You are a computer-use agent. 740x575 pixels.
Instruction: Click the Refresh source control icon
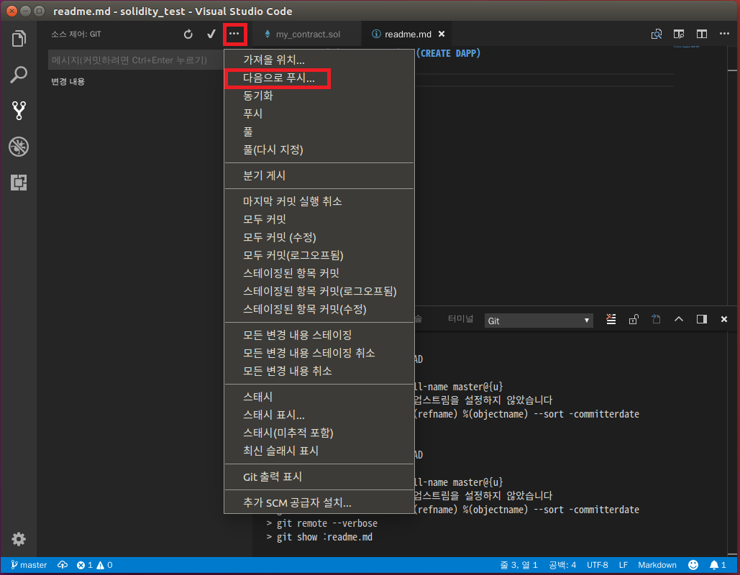coord(188,34)
